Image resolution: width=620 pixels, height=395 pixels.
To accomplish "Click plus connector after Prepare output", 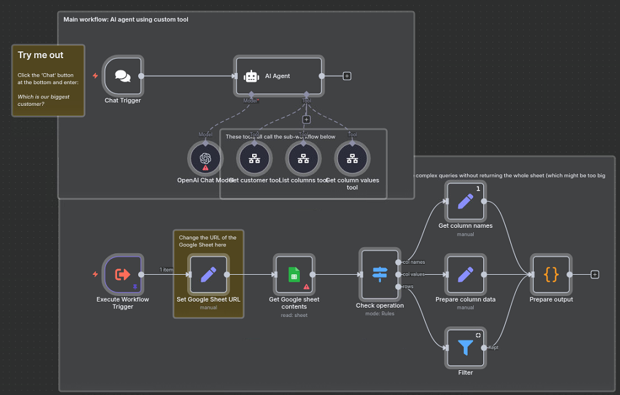I will tap(594, 275).
